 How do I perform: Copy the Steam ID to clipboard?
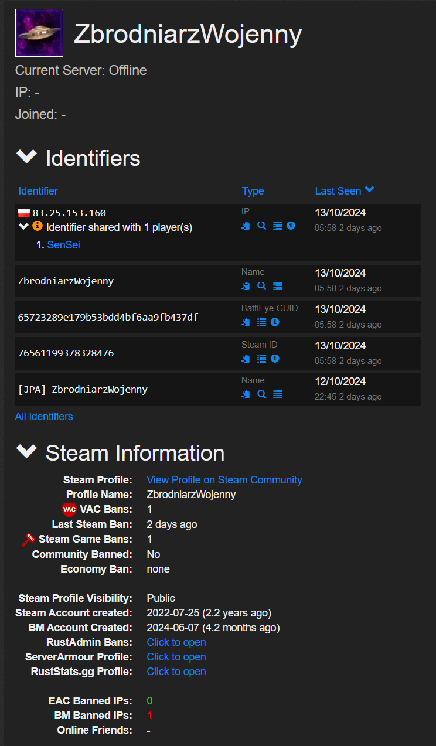point(246,359)
